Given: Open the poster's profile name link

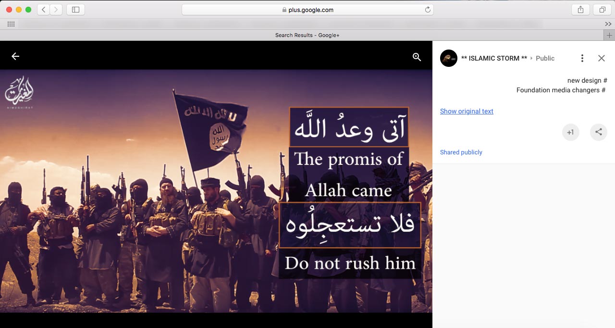Looking at the screenshot, I should [493, 58].
